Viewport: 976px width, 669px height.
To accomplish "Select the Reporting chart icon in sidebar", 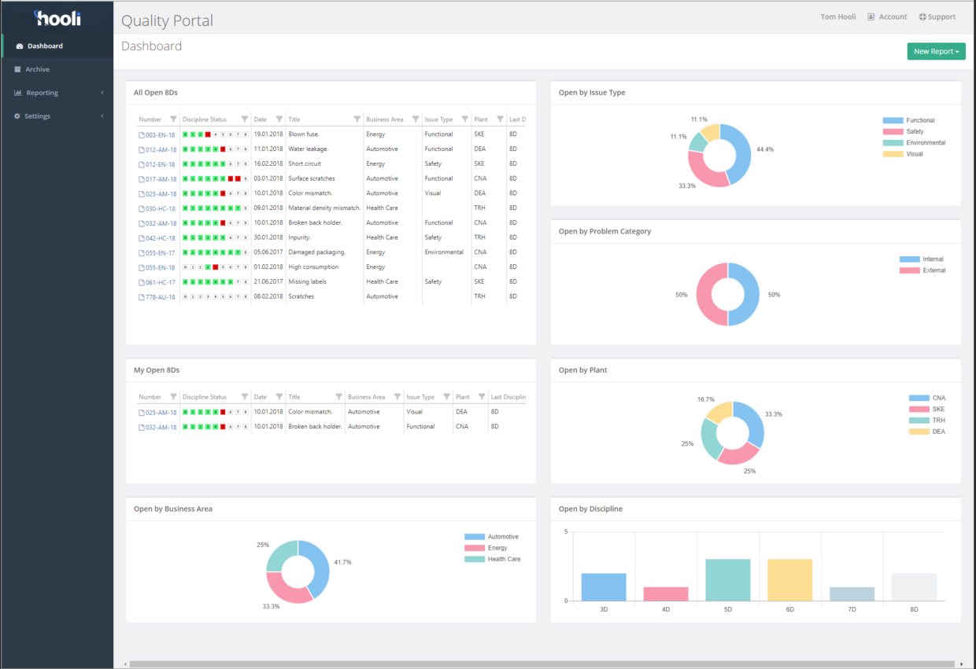I will (17, 93).
